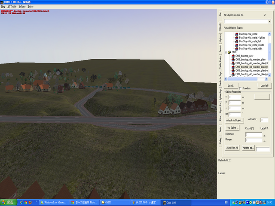
Task: Click the CMB folder icon in tree
Action: [229, 52]
